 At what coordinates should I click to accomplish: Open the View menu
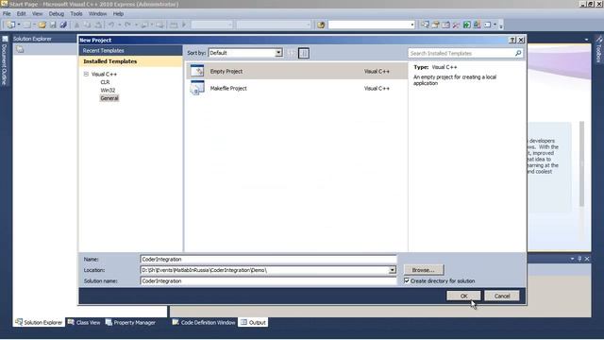pos(38,13)
